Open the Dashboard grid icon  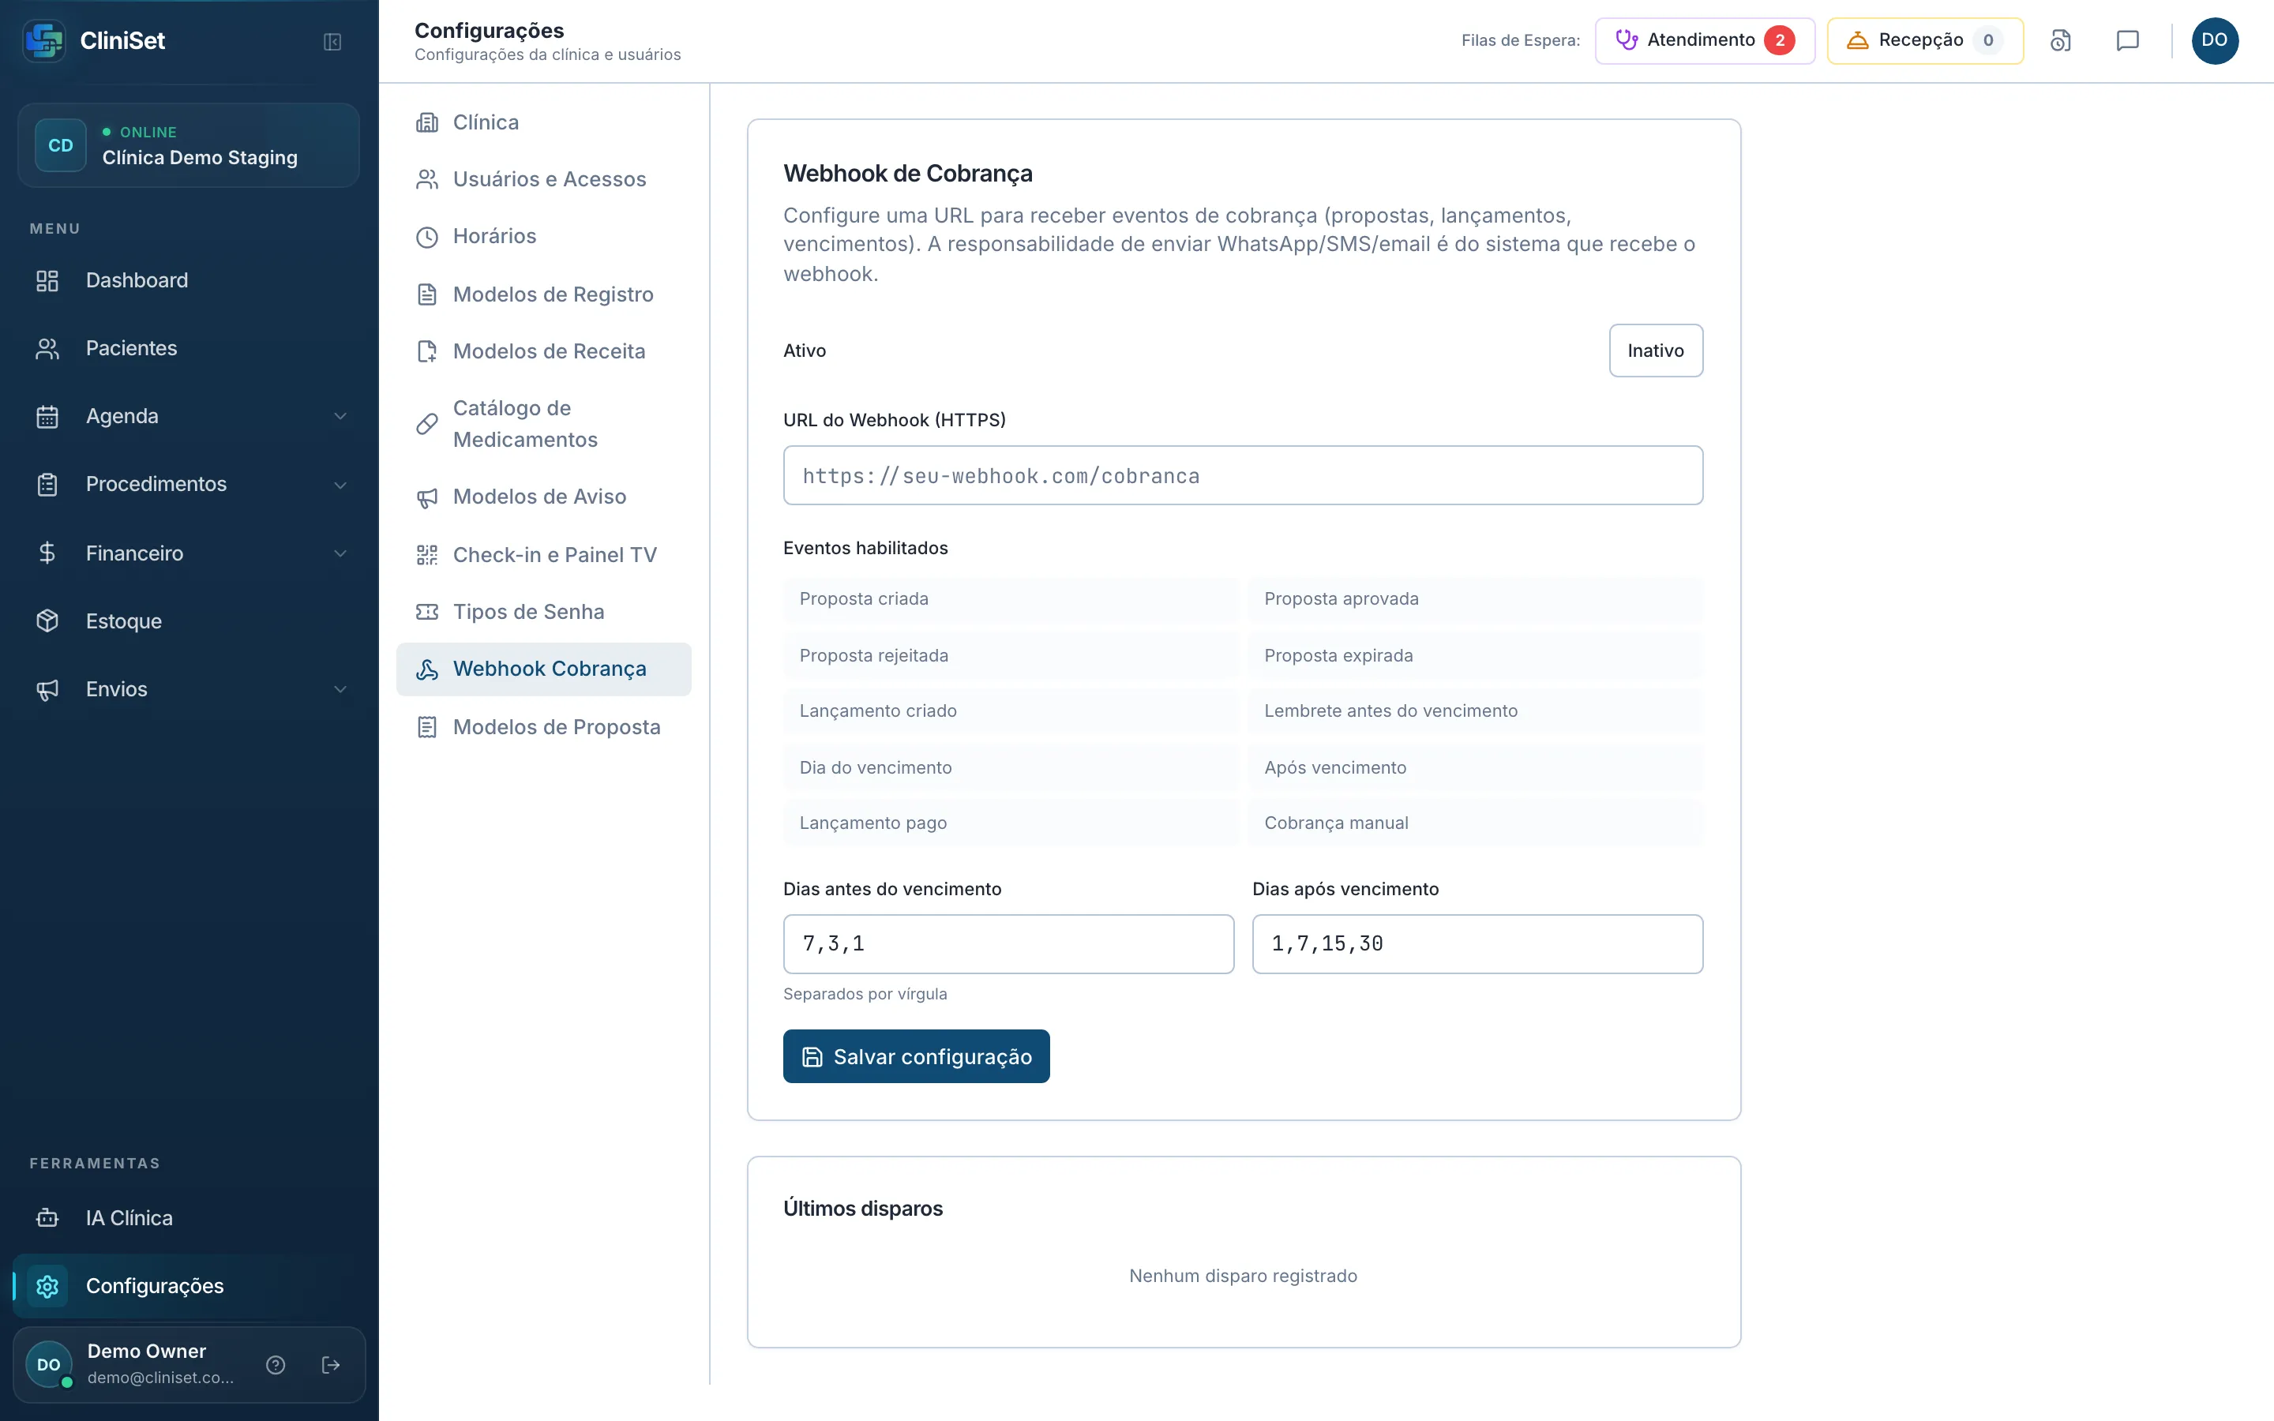click(x=47, y=280)
